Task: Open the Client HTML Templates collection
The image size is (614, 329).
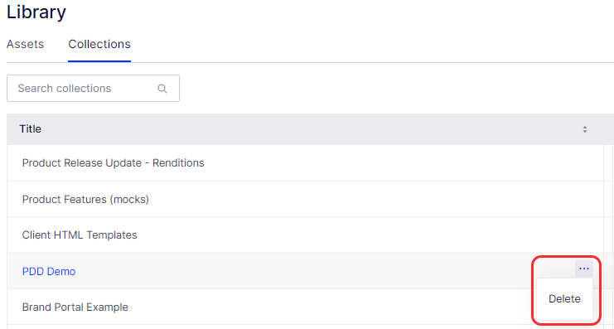Action: [80, 235]
